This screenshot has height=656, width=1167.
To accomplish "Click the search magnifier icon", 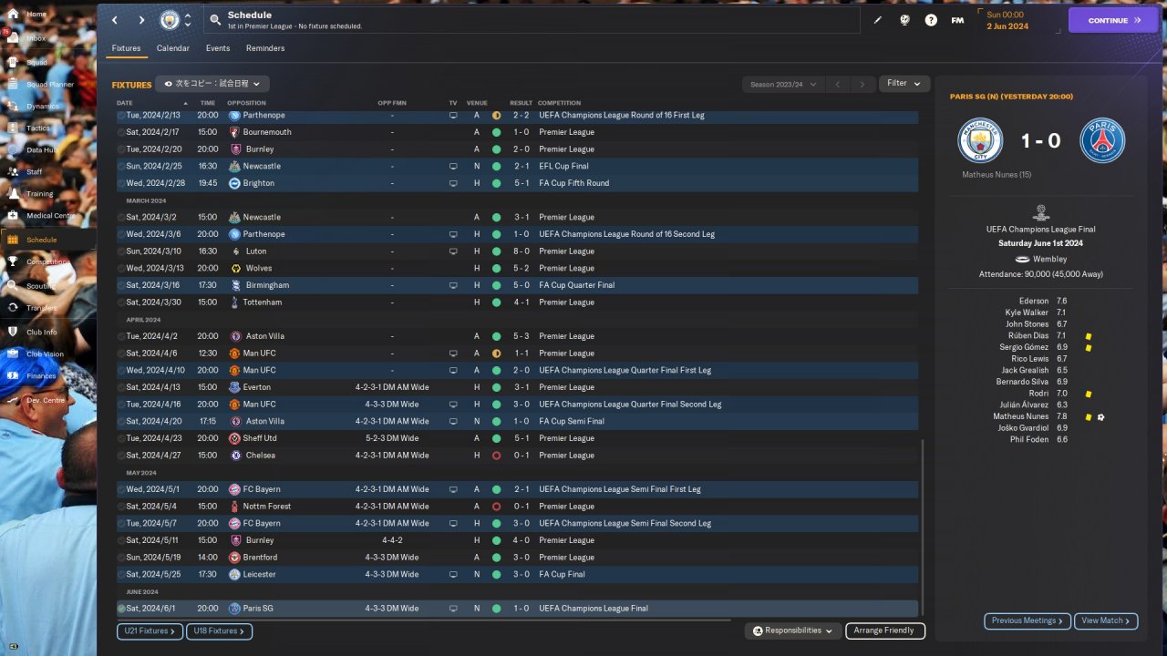I will 215,19.
